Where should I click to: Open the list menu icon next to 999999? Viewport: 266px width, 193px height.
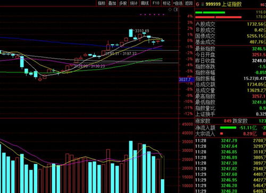click(203, 4)
